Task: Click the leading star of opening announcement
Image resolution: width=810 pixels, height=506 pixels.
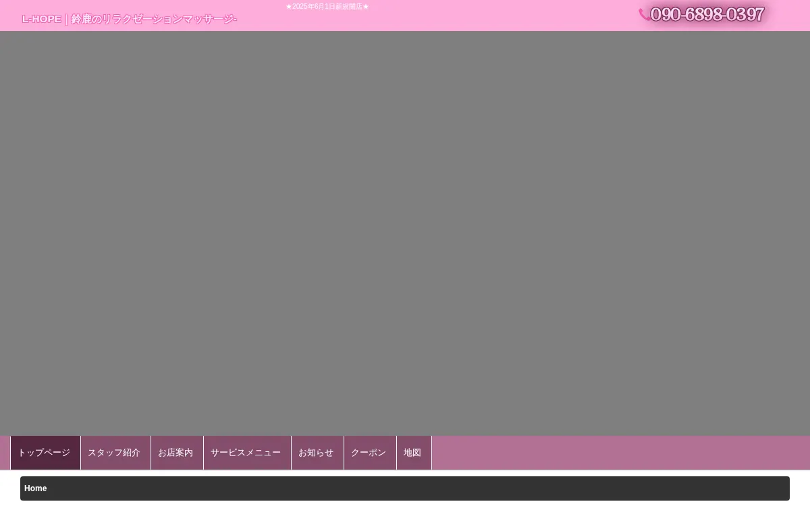Action: (x=289, y=7)
